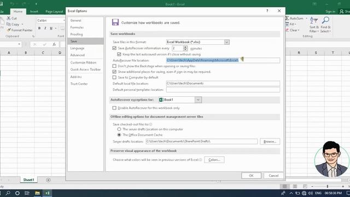This screenshot has width=350, height=197.
Task: Click the Clear eraser icon
Action: tap(287, 30)
